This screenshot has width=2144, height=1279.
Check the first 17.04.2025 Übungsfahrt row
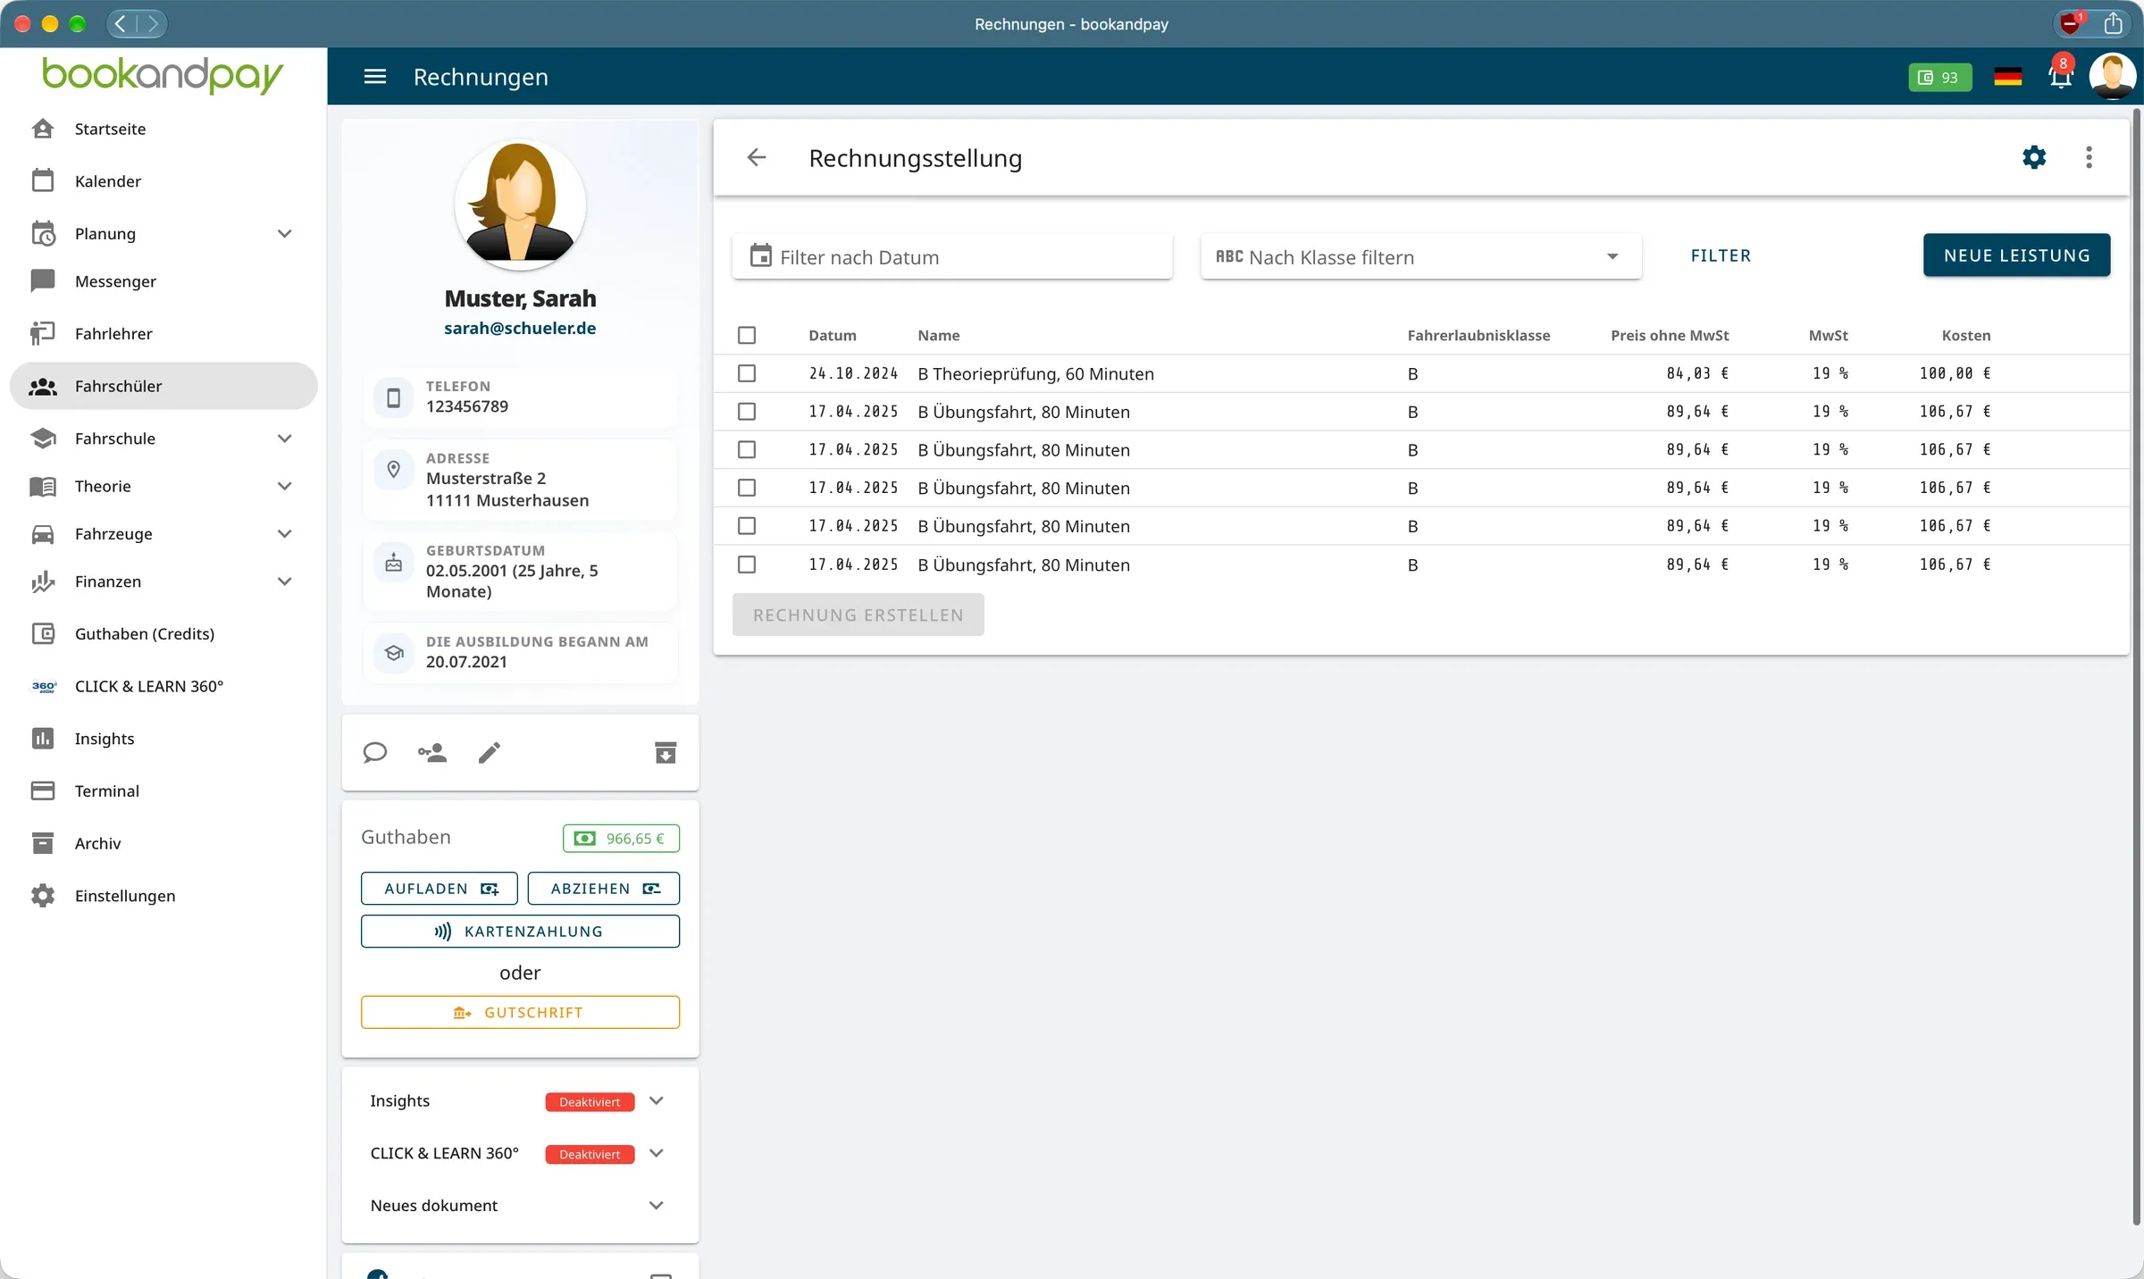coord(747,412)
